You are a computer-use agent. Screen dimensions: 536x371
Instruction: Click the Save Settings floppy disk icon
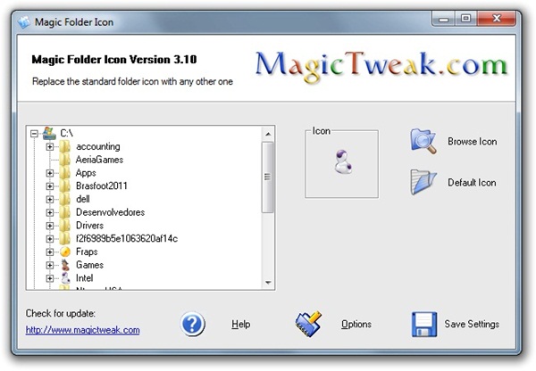click(x=423, y=324)
